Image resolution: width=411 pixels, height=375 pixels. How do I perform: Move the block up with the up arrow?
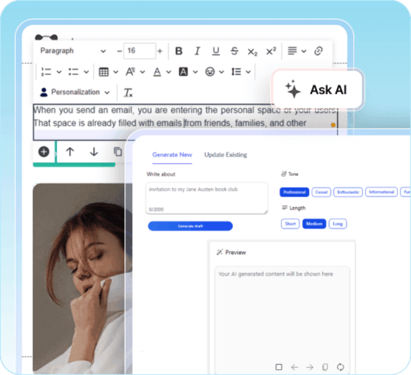[70, 151]
